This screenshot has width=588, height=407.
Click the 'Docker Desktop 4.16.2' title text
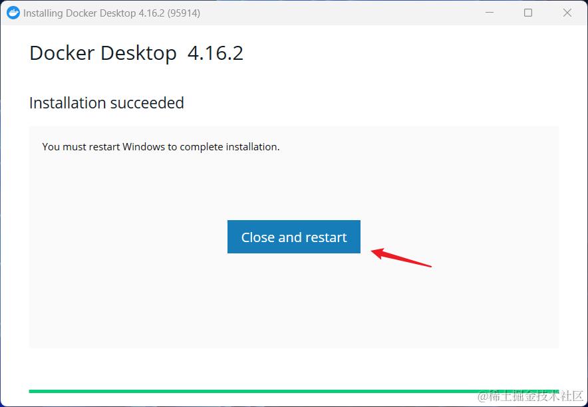pyautogui.click(x=136, y=53)
